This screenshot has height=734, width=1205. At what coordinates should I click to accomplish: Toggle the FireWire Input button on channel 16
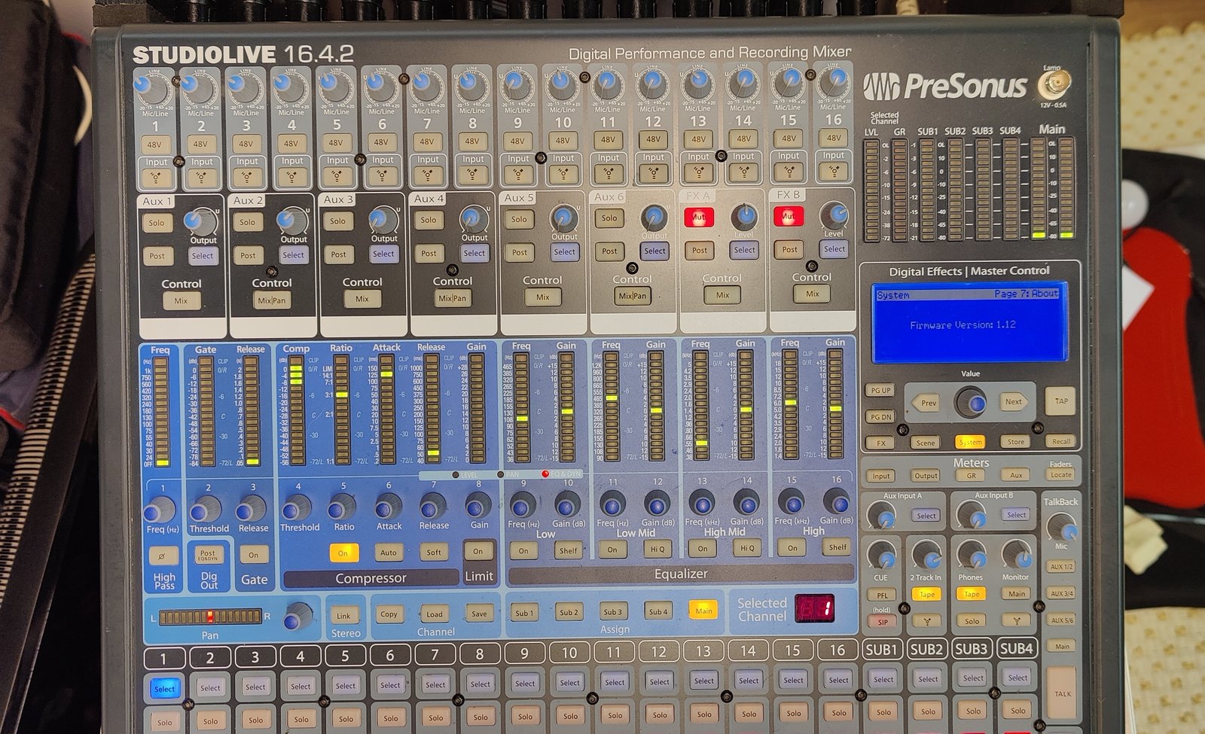(833, 172)
